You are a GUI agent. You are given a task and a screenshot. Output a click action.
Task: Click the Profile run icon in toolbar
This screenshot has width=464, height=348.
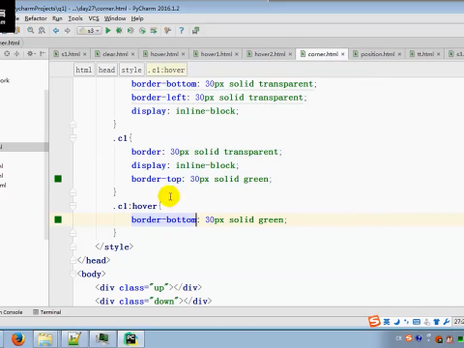[142, 31]
